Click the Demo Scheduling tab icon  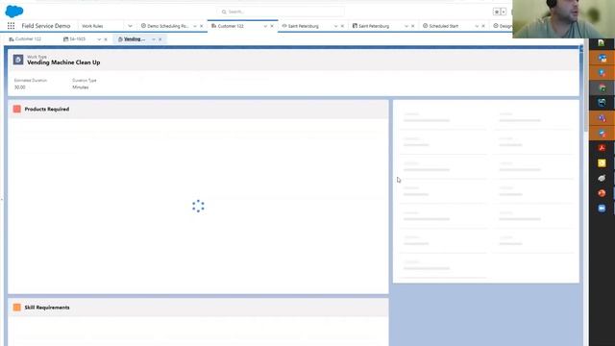tap(143, 26)
